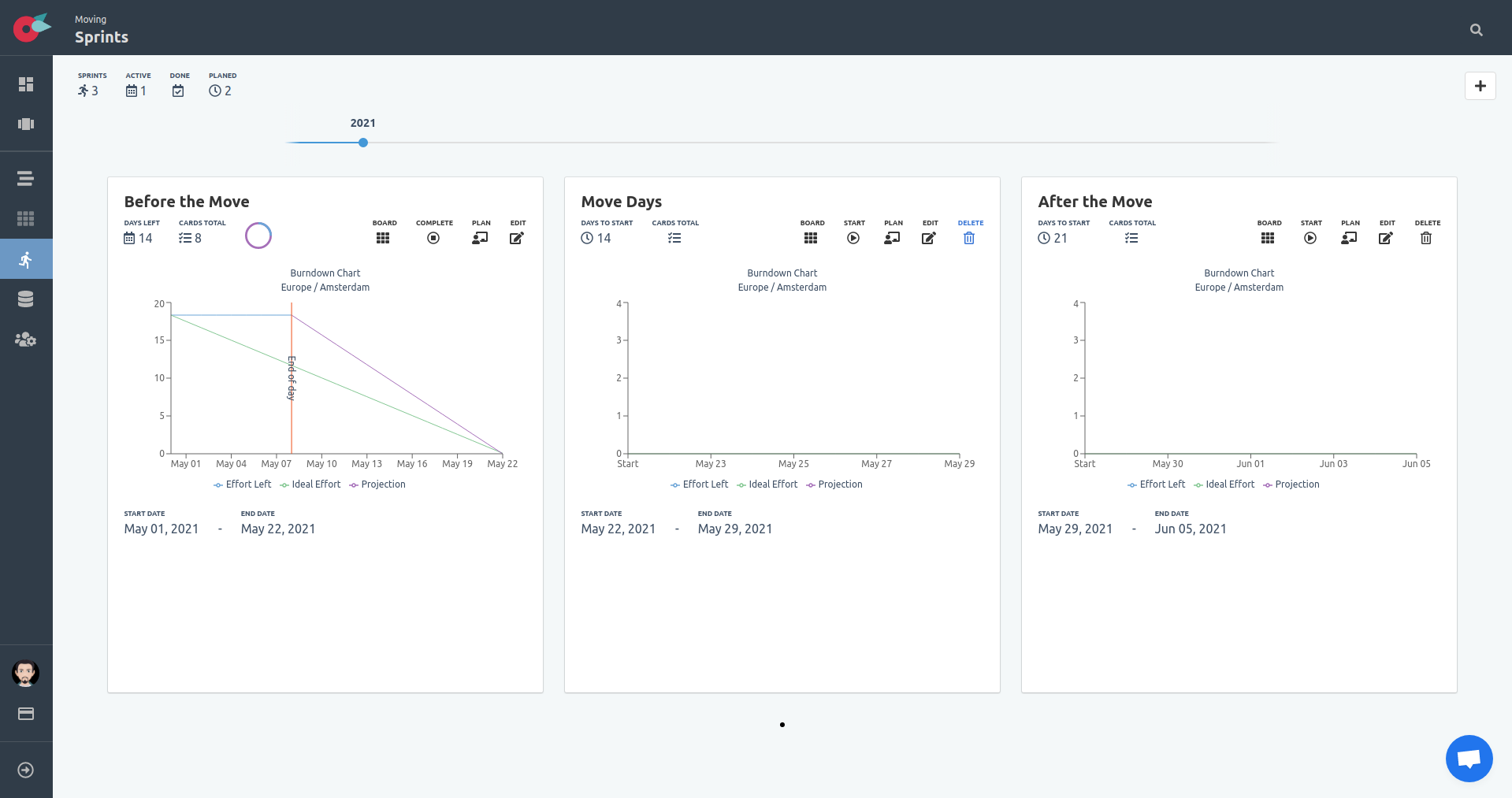Open the database stack icon in sidebar
Screen dimensions: 1512x798
tap(26, 299)
